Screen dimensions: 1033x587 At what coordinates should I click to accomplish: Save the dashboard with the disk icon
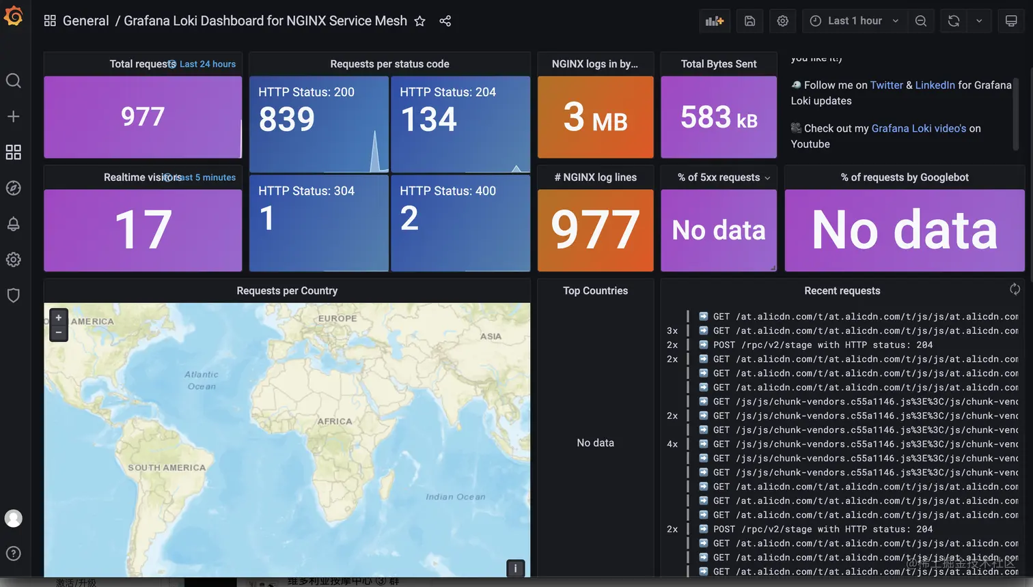tap(749, 21)
